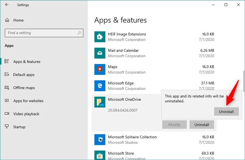Focus the Find a setting search box
245x160 pixels.
[44, 33]
